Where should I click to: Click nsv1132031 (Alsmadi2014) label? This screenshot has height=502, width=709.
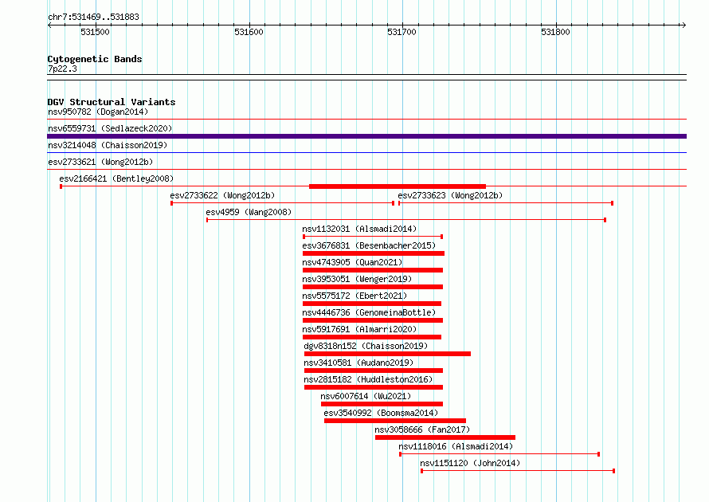tap(359, 229)
